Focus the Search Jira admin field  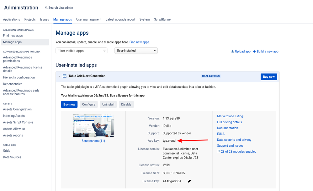click(61, 8)
